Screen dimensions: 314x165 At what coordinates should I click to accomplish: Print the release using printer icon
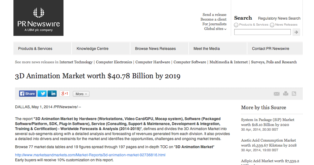(286, 94)
